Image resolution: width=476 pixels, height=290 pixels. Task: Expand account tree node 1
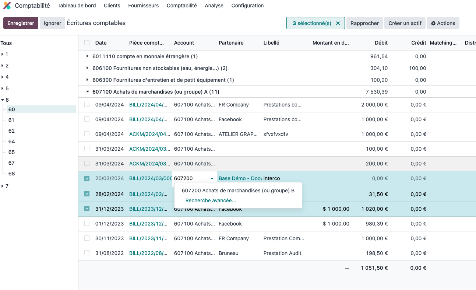[3, 54]
